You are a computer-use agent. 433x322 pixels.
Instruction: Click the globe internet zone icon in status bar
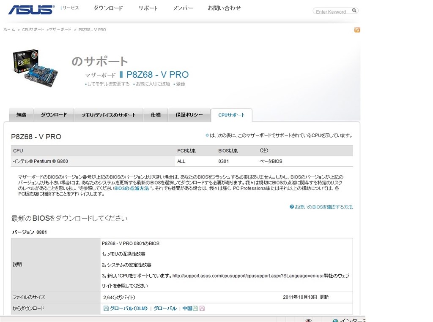[335, 320]
